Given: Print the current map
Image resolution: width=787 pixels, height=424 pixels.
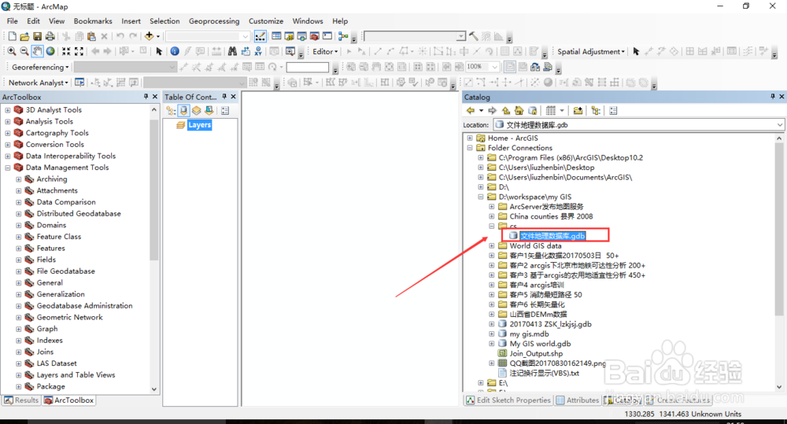Looking at the screenshot, I should (x=50, y=36).
